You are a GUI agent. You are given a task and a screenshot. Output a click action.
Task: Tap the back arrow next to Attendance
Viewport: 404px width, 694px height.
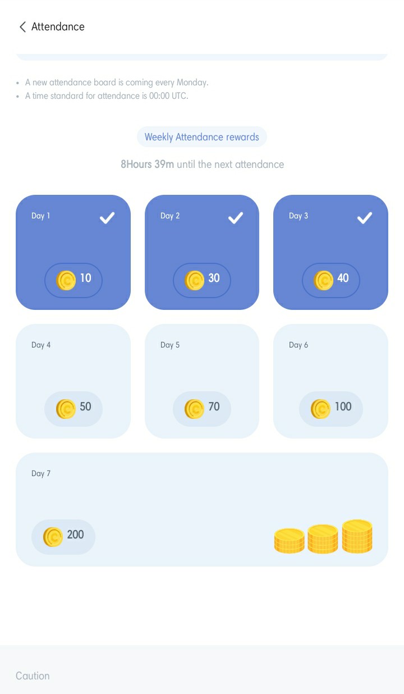pos(22,27)
